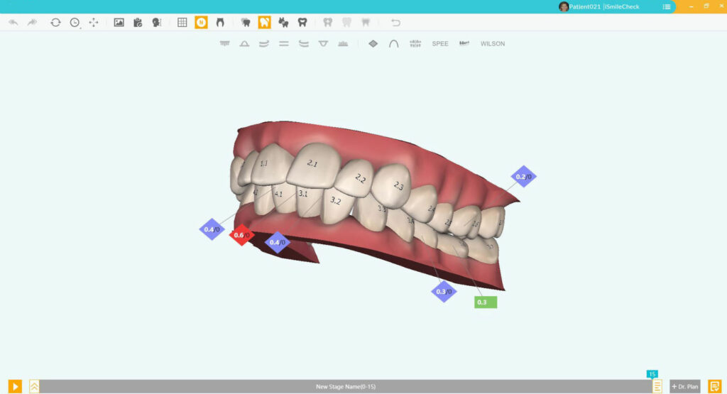Select tooth 2.1 on the model
Image resolution: width=727 pixels, height=394 pixels.
[x=315, y=166]
